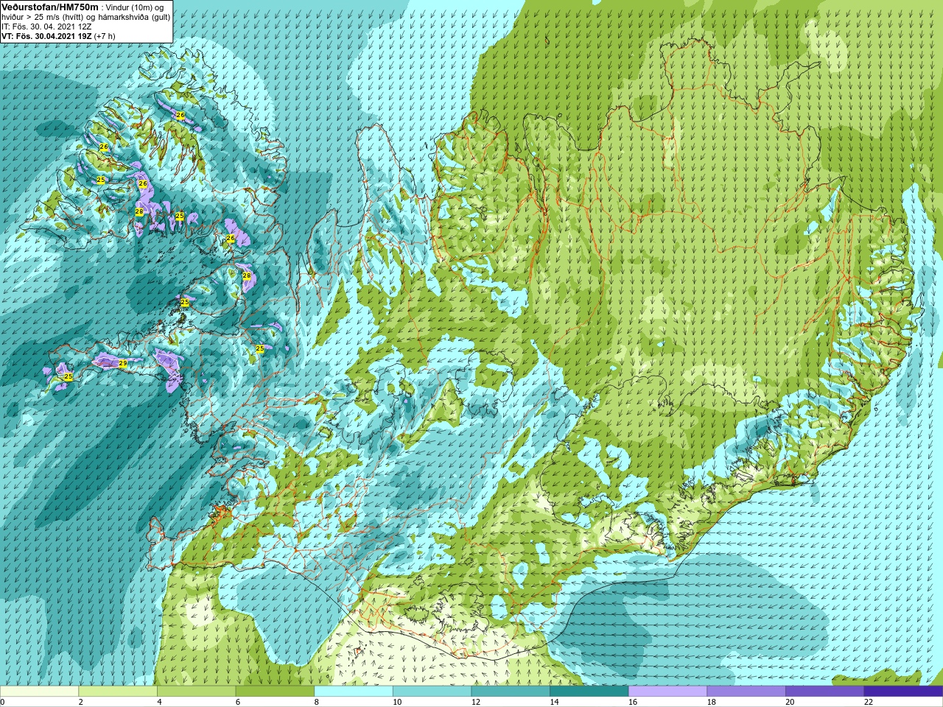Select the purple 20–22 m/s legend swatch
This screenshot has width=943, height=707.
tap(825, 691)
